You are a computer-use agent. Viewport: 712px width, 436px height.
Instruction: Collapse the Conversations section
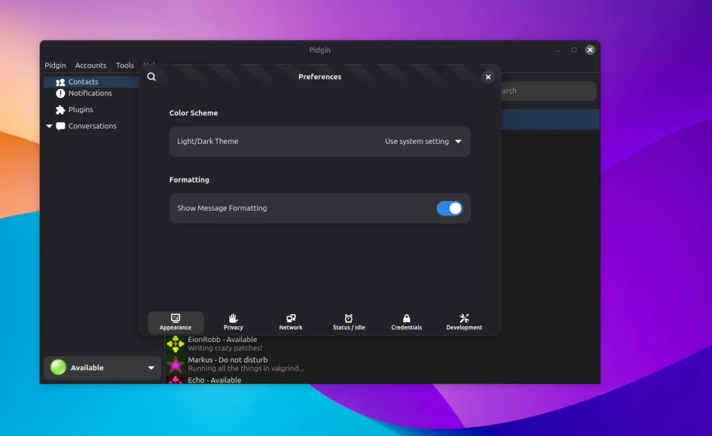click(49, 126)
